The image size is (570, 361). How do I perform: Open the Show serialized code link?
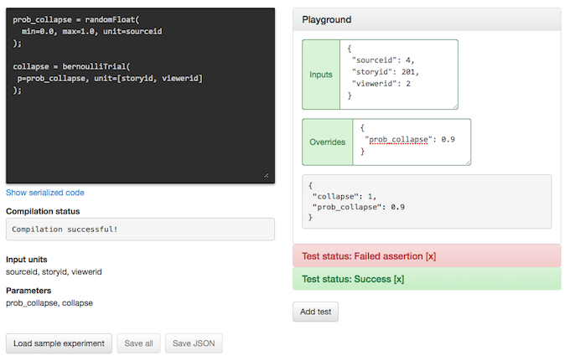tap(45, 193)
